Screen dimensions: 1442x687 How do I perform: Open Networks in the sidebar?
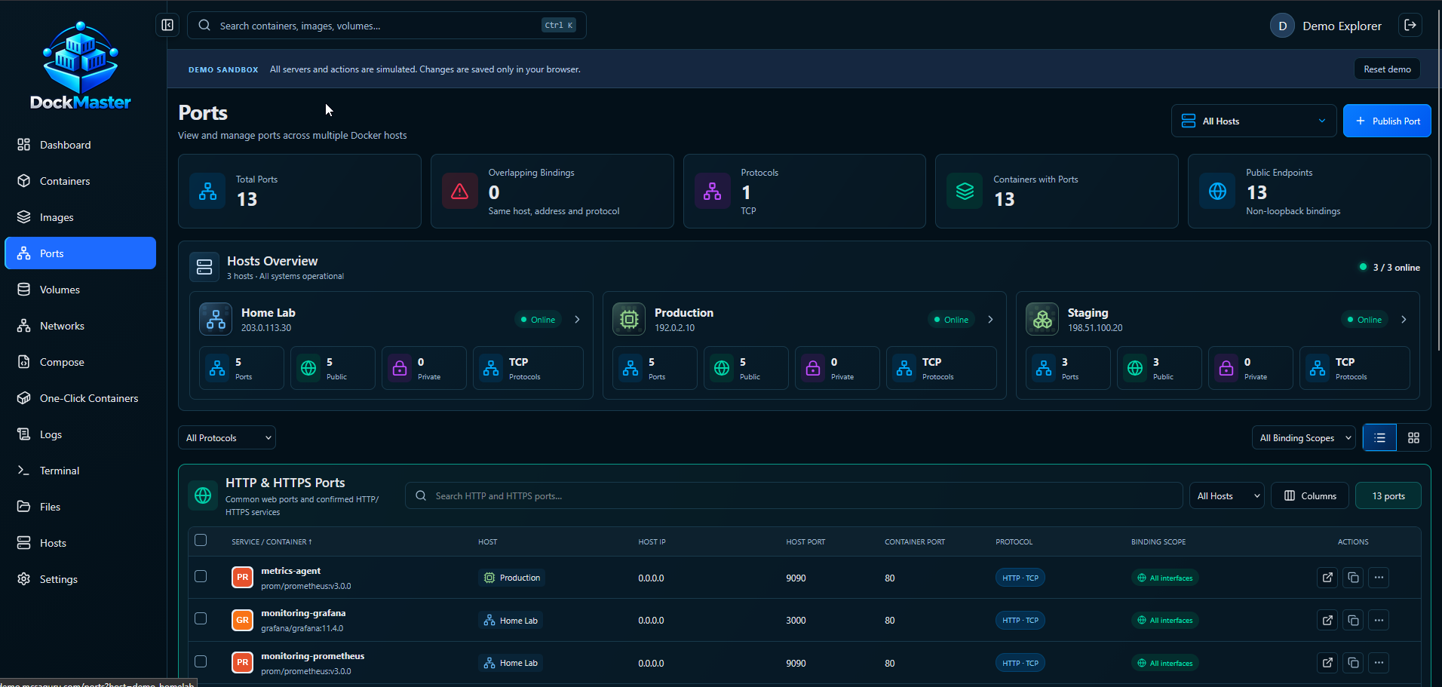tap(81, 326)
